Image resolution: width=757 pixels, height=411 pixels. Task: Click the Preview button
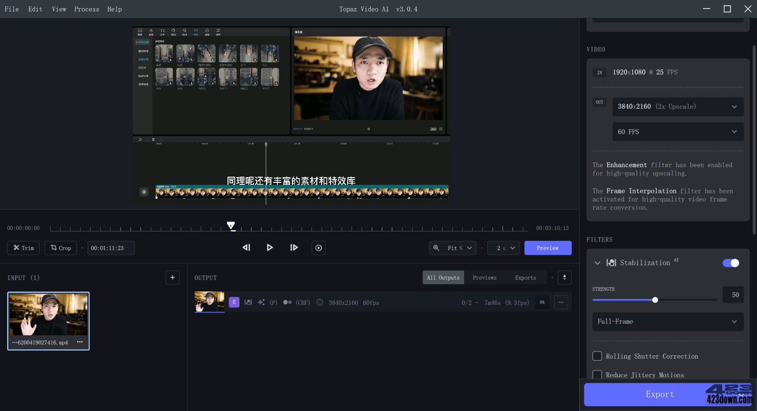[x=548, y=248]
